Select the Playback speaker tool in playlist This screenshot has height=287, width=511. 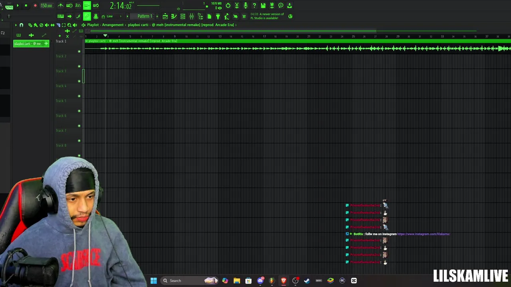point(75,25)
